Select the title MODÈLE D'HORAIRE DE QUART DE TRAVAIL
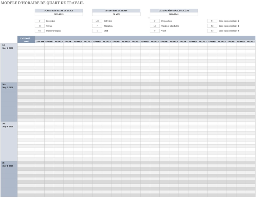 42,3
